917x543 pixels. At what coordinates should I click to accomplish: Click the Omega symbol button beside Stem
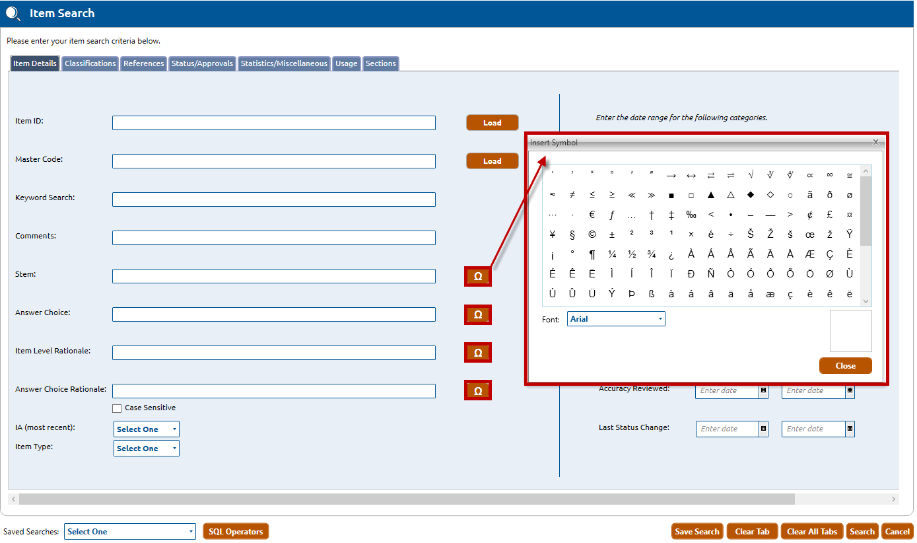(478, 277)
